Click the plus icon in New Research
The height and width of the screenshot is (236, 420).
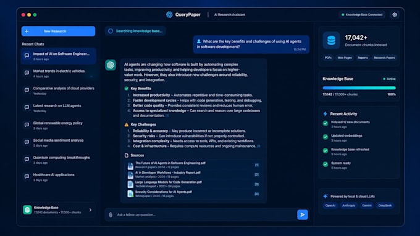(27, 31)
